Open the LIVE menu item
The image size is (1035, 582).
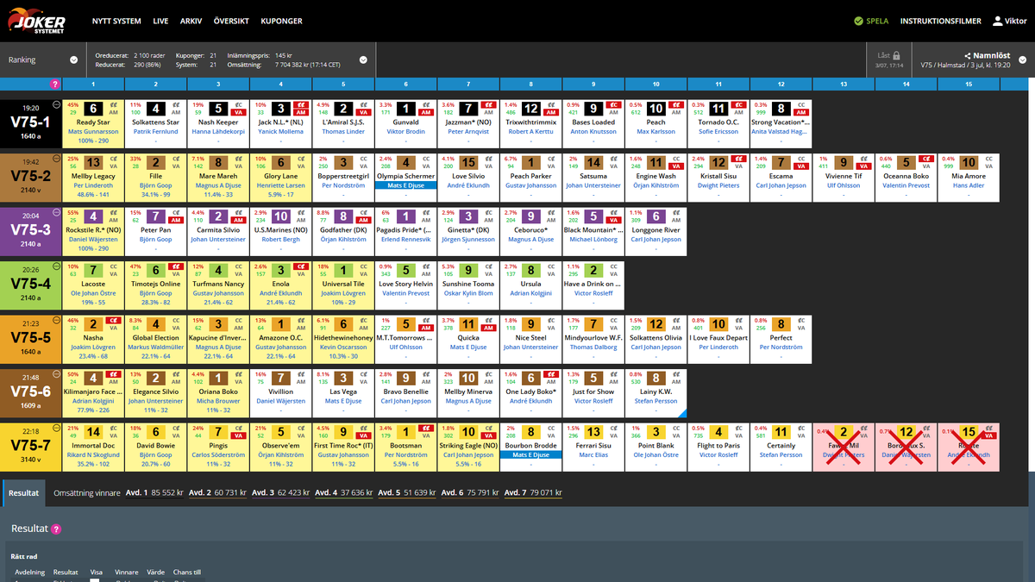point(160,21)
